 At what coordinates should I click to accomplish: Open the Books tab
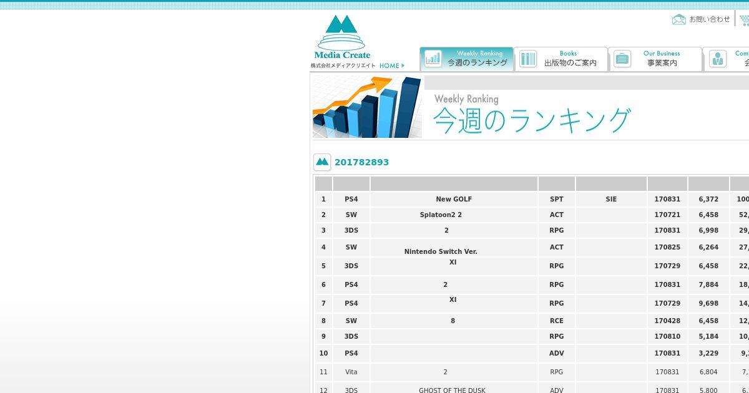pos(561,59)
